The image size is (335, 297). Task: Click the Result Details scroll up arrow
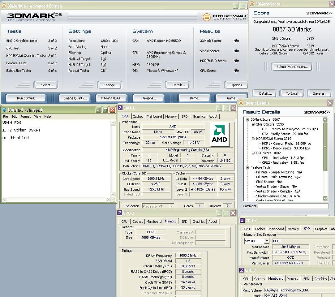coord(325,119)
